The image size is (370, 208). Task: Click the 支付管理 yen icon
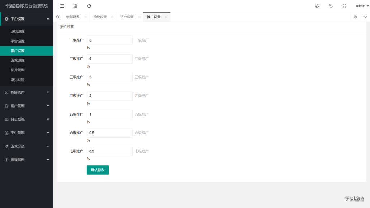7,133
